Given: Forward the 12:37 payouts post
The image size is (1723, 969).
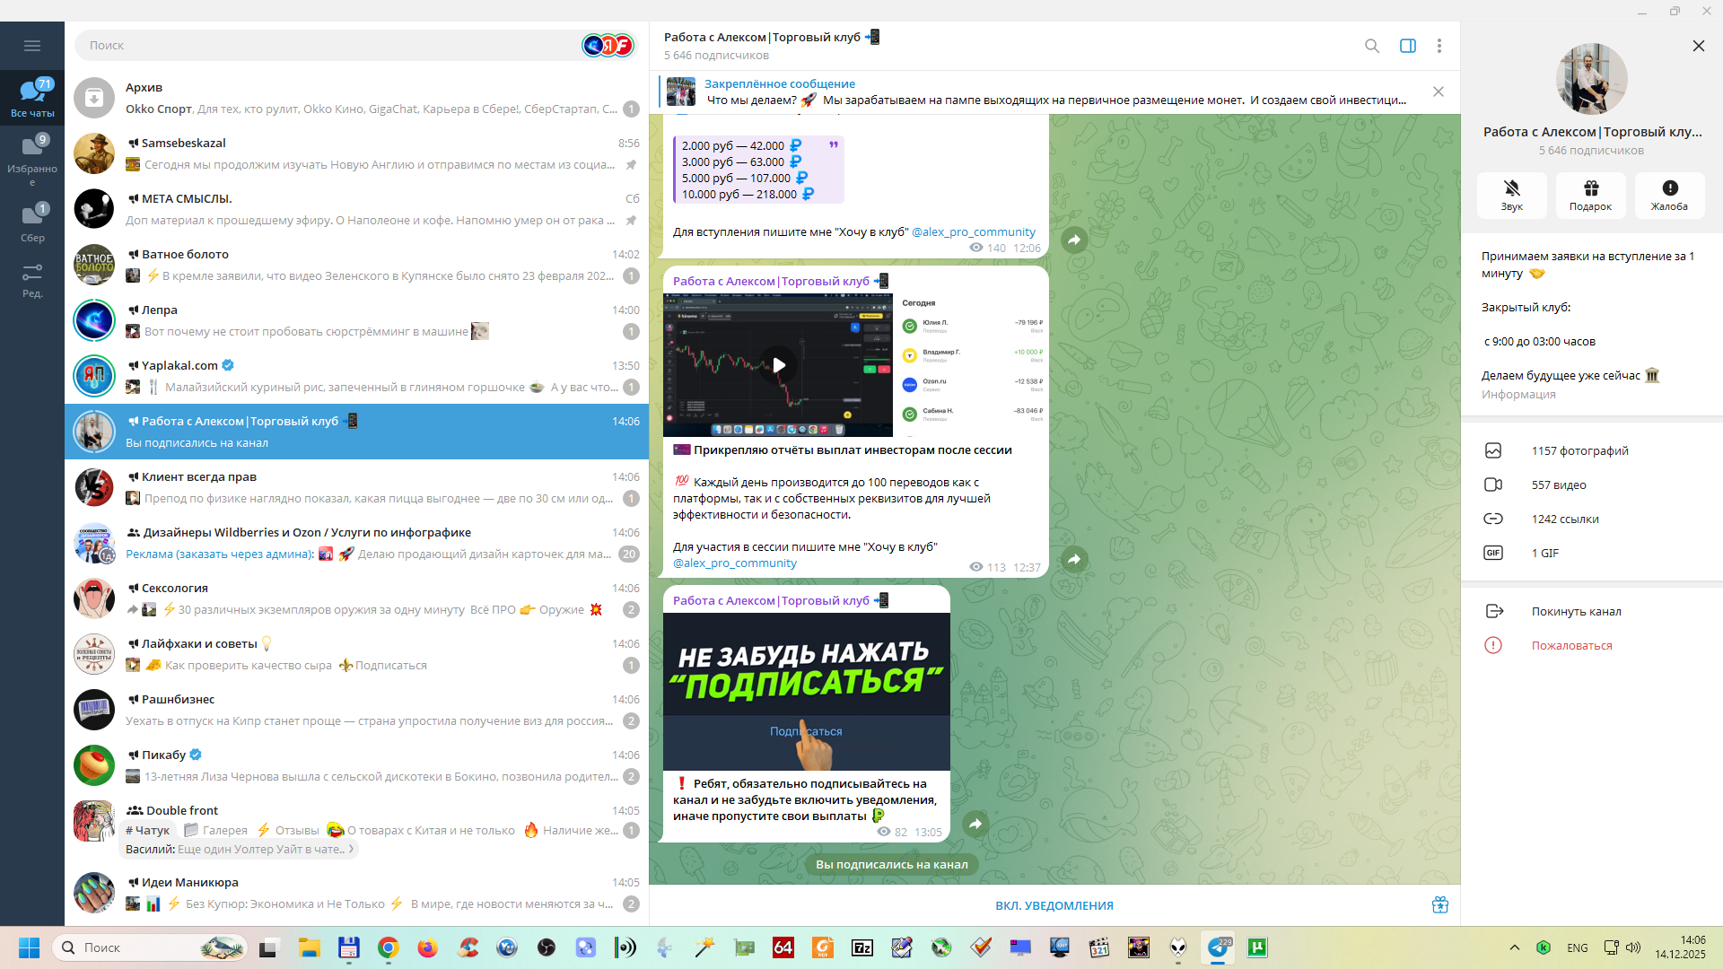Looking at the screenshot, I should click(x=1074, y=560).
